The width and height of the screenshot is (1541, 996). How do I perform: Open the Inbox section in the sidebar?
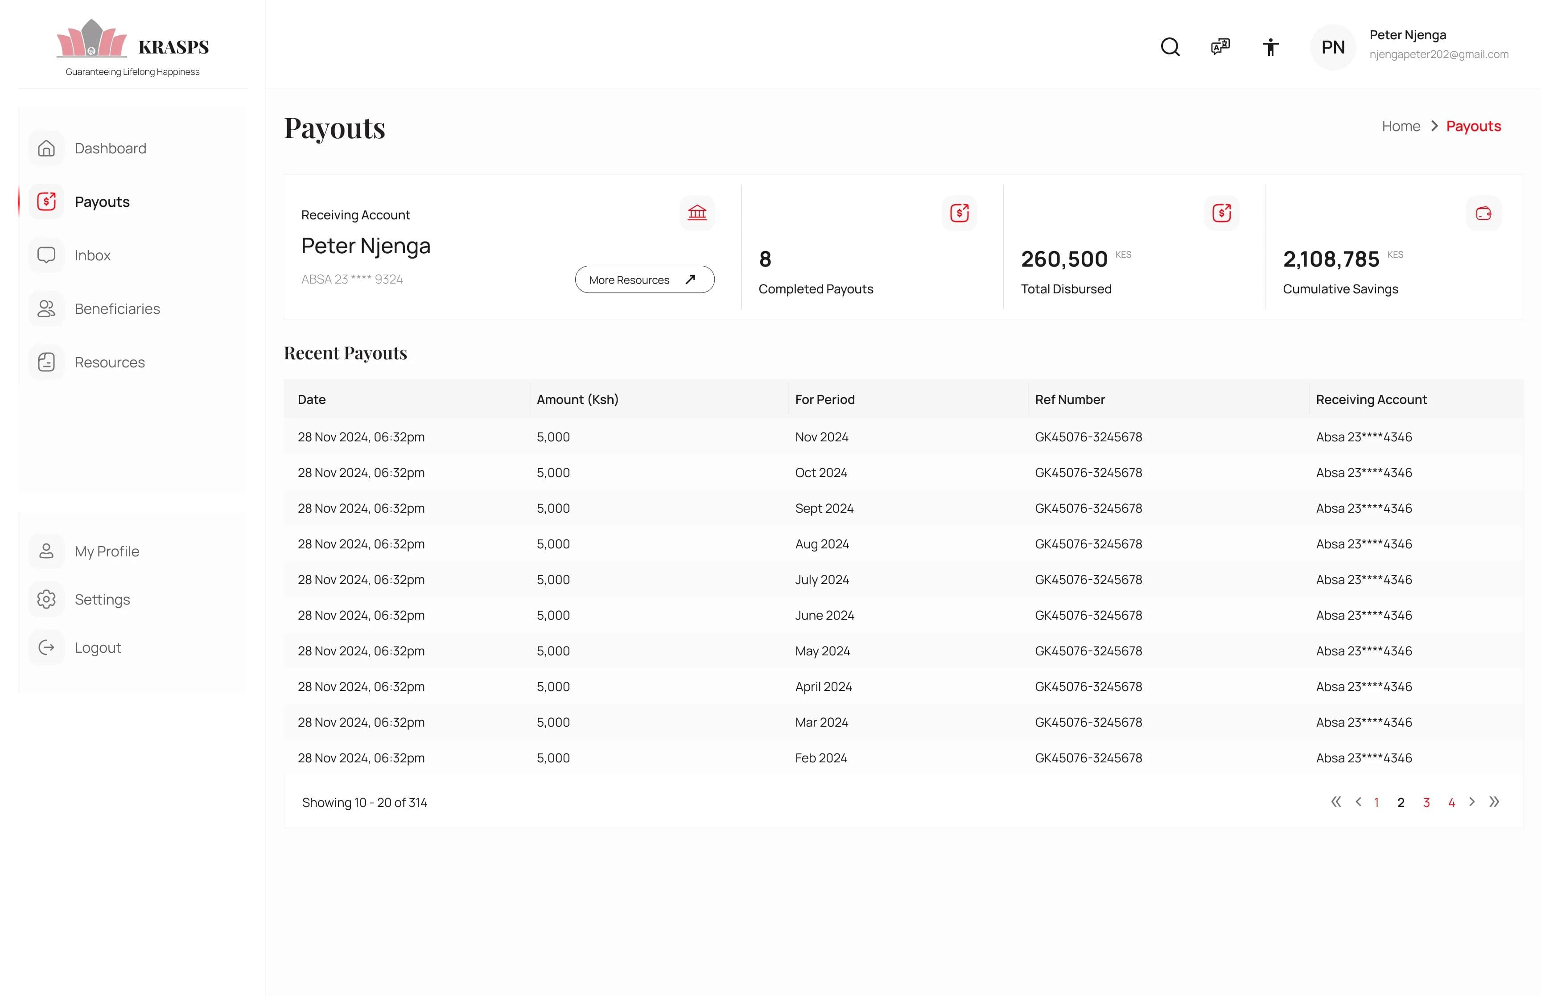tap(92, 255)
